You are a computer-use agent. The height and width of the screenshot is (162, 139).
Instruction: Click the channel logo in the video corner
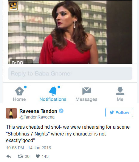13,6
